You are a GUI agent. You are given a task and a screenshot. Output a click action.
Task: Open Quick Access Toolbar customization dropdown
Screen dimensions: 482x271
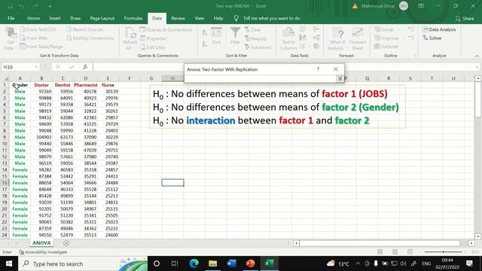pos(50,6)
